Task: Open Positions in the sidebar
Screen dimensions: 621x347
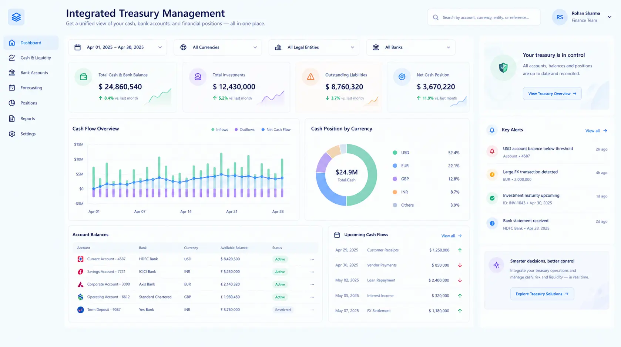Action: pos(31,103)
